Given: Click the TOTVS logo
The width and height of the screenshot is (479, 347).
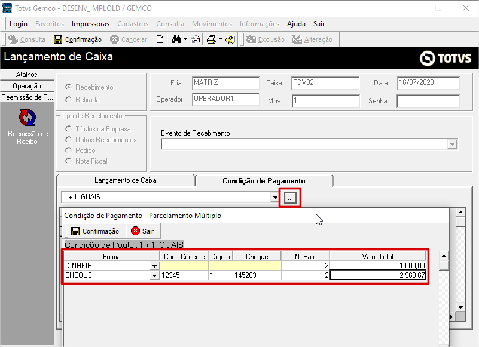Looking at the screenshot, I should pos(446,59).
